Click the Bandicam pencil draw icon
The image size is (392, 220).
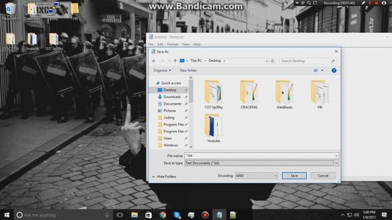tap(363, 3)
